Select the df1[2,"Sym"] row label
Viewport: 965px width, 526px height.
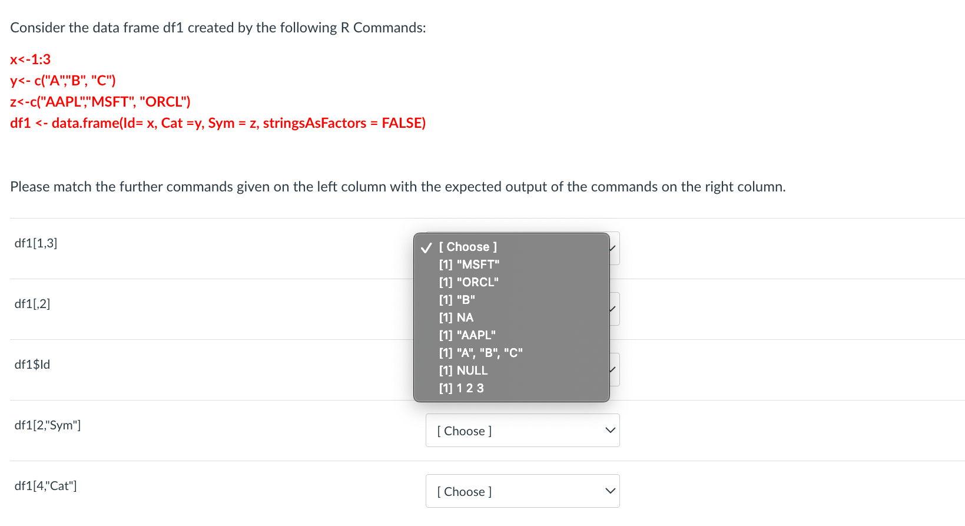click(48, 425)
